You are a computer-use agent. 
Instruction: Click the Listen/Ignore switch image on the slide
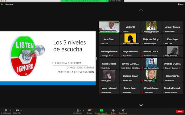27,56
